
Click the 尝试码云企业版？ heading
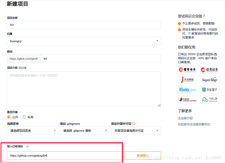click(192, 16)
